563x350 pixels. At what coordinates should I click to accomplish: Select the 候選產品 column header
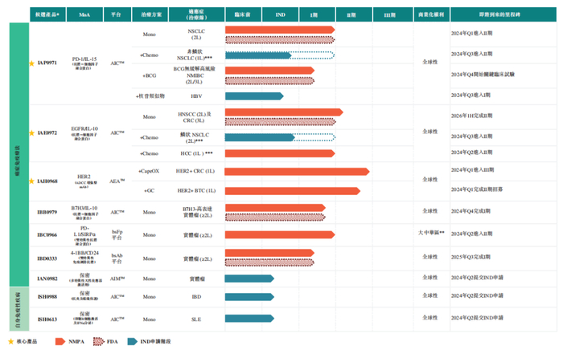pyautogui.click(x=47, y=14)
